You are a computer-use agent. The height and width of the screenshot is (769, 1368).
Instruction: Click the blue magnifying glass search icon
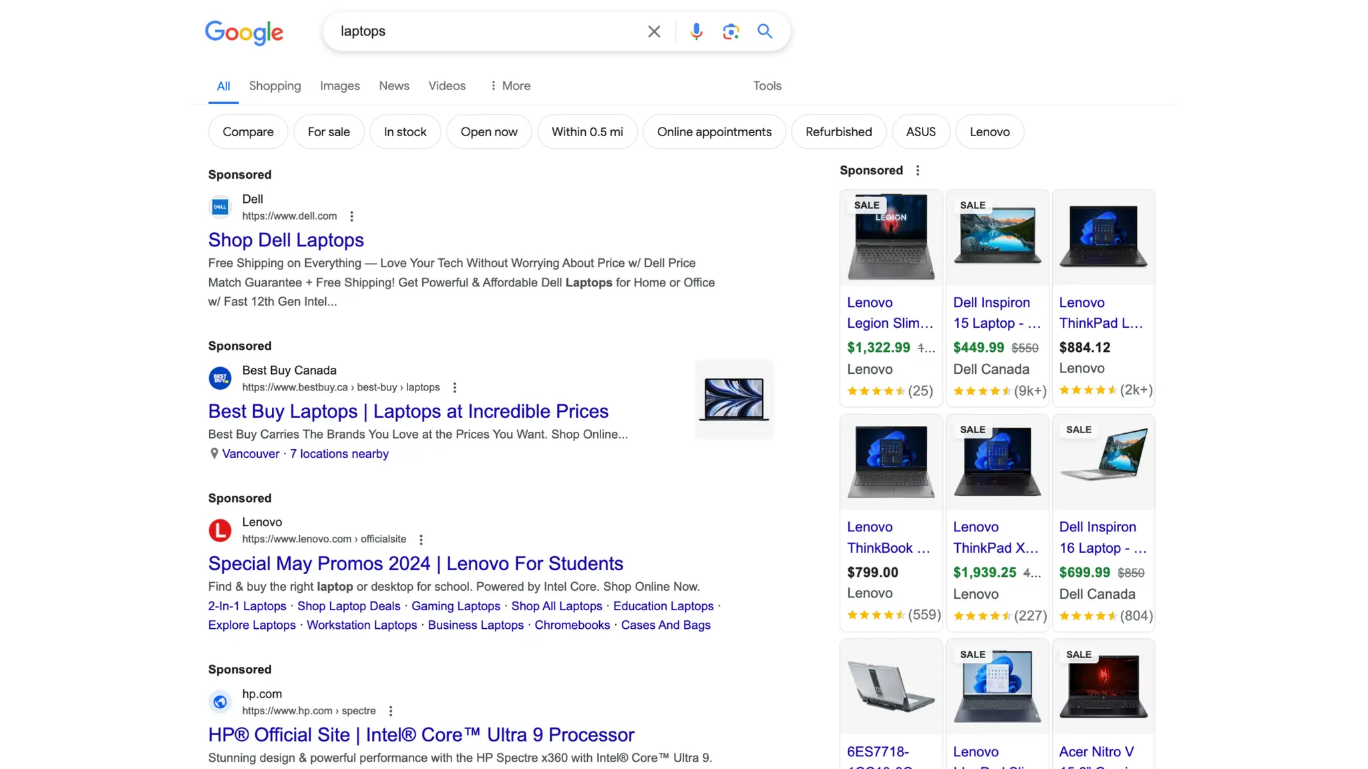click(x=765, y=31)
